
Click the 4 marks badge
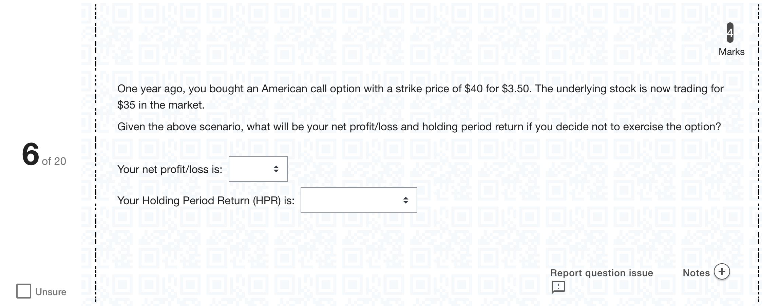730,33
